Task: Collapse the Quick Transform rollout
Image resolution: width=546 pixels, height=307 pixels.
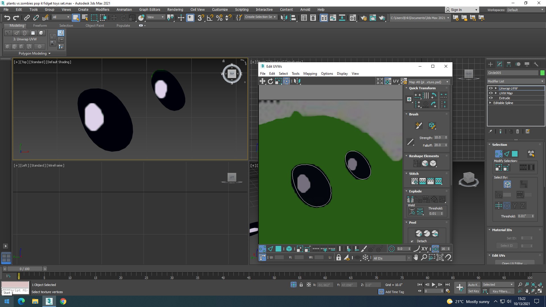Action: (406, 88)
